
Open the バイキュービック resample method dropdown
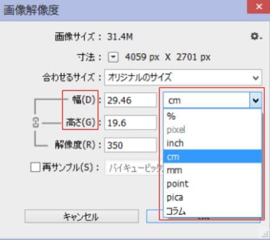[134, 168]
